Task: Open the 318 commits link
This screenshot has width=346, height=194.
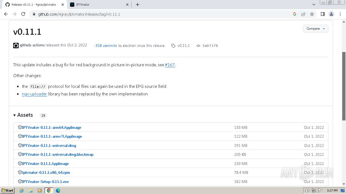Action: 106,46
